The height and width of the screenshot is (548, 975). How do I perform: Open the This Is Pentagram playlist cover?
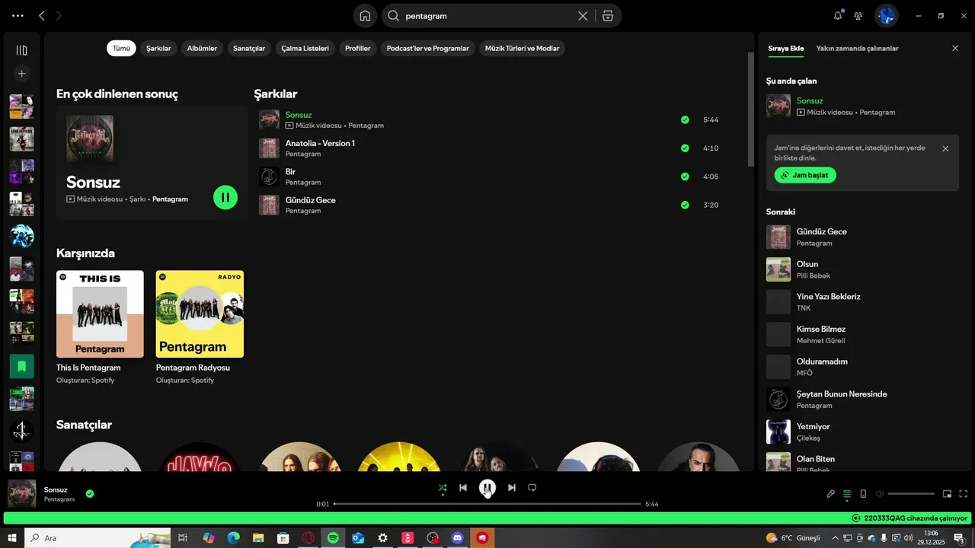(x=100, y=314)
